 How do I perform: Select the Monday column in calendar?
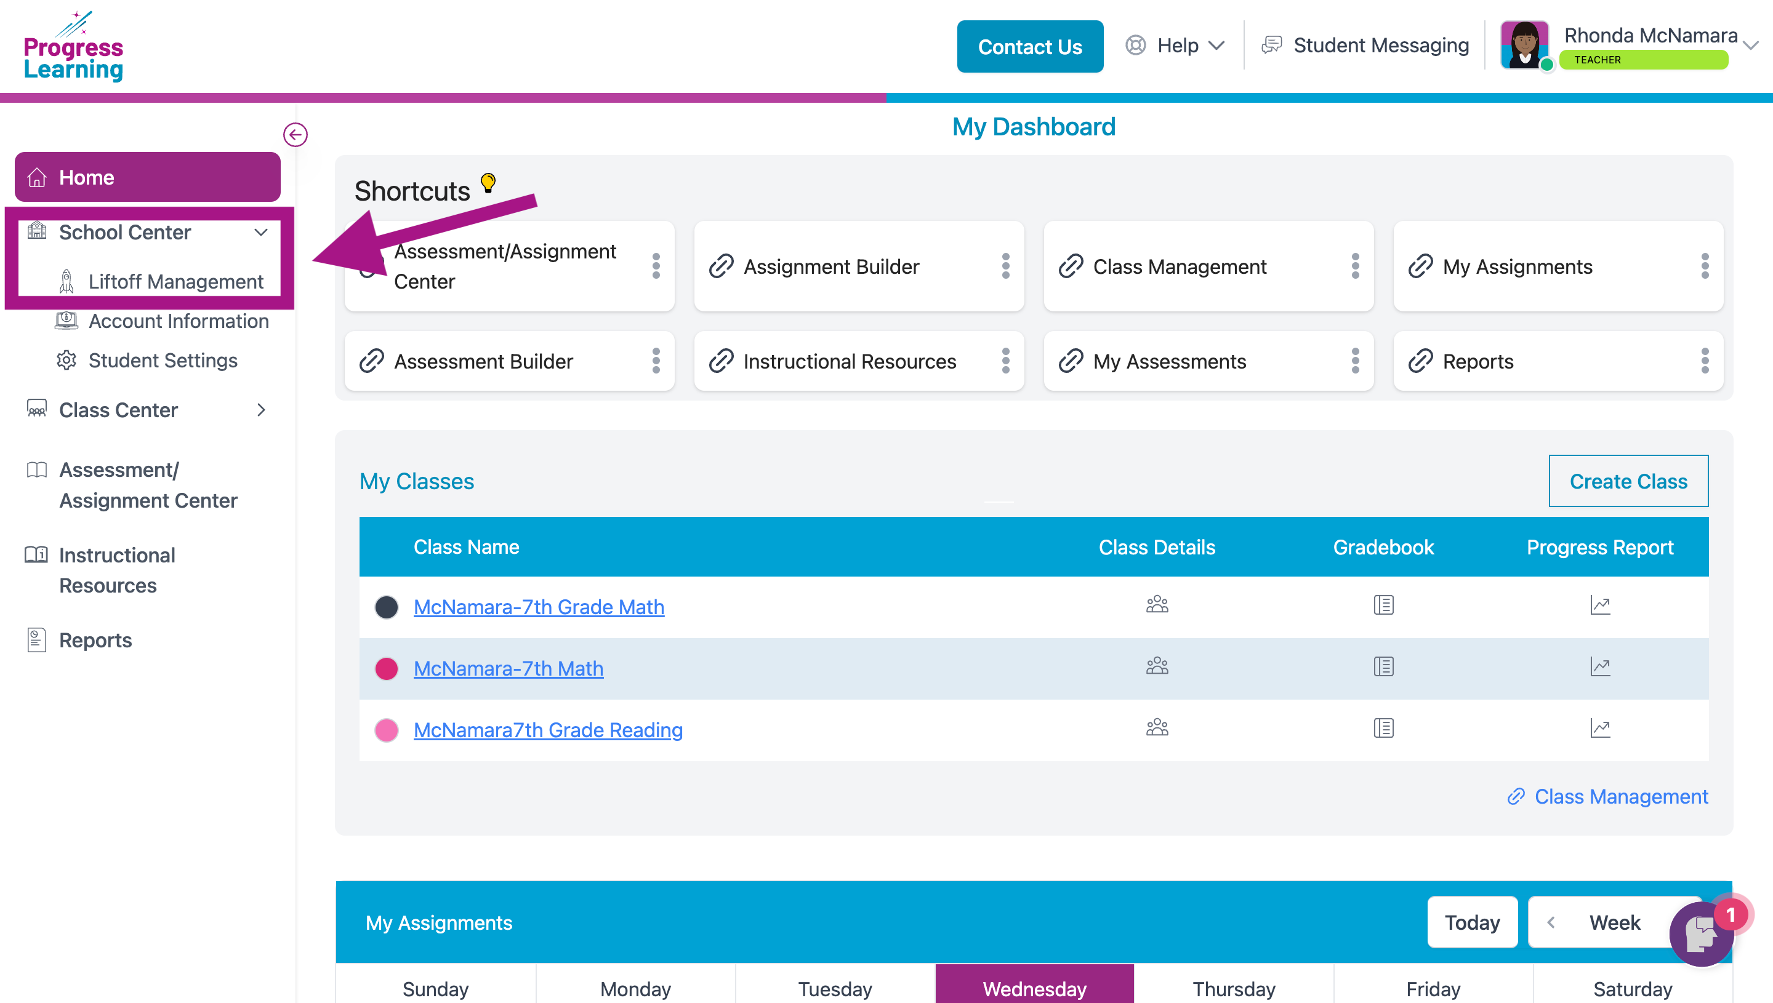click(x=635, y=985)
